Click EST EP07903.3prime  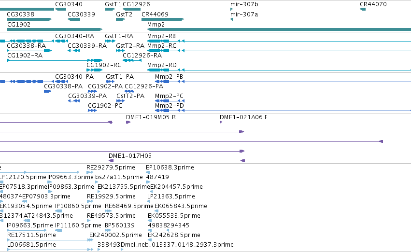point(46,196)
